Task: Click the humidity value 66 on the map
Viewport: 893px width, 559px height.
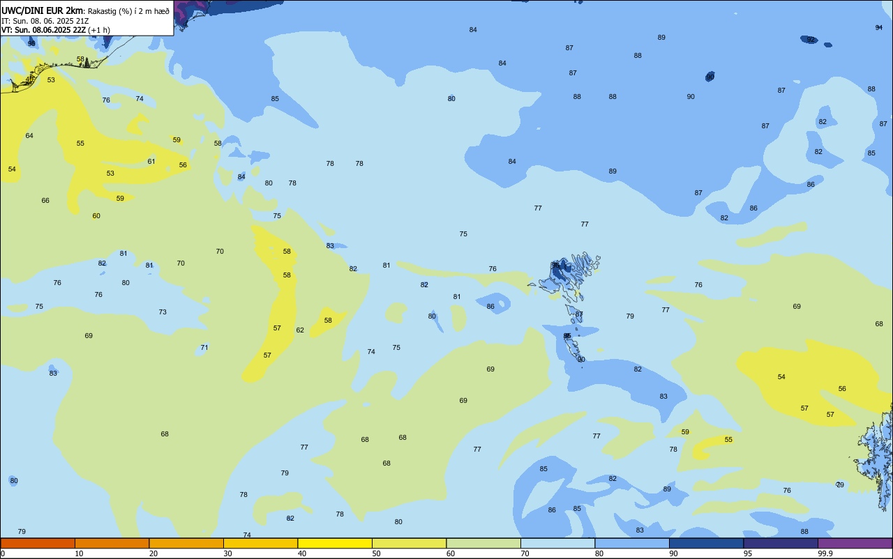Action: (x=45, y=201)
